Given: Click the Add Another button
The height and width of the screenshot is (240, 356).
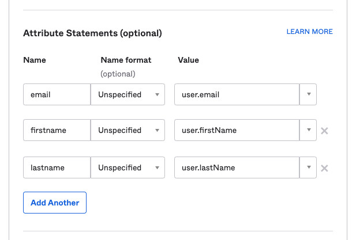Looking at the screenshot, I should [x=55, y=203].
